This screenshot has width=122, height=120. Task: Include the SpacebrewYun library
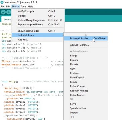pyautogui.click(x=86, y=108)
